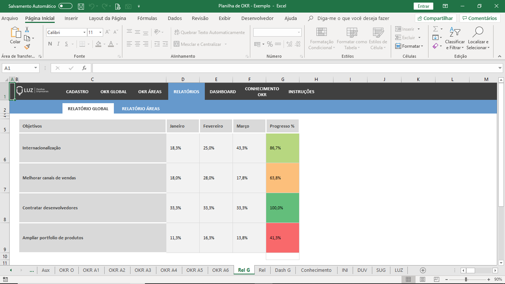Select the 100,0% progress cell

pyautogui.click(x=282, y=208)
